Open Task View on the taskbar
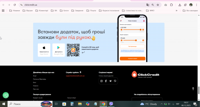 (x=56, y=104)
